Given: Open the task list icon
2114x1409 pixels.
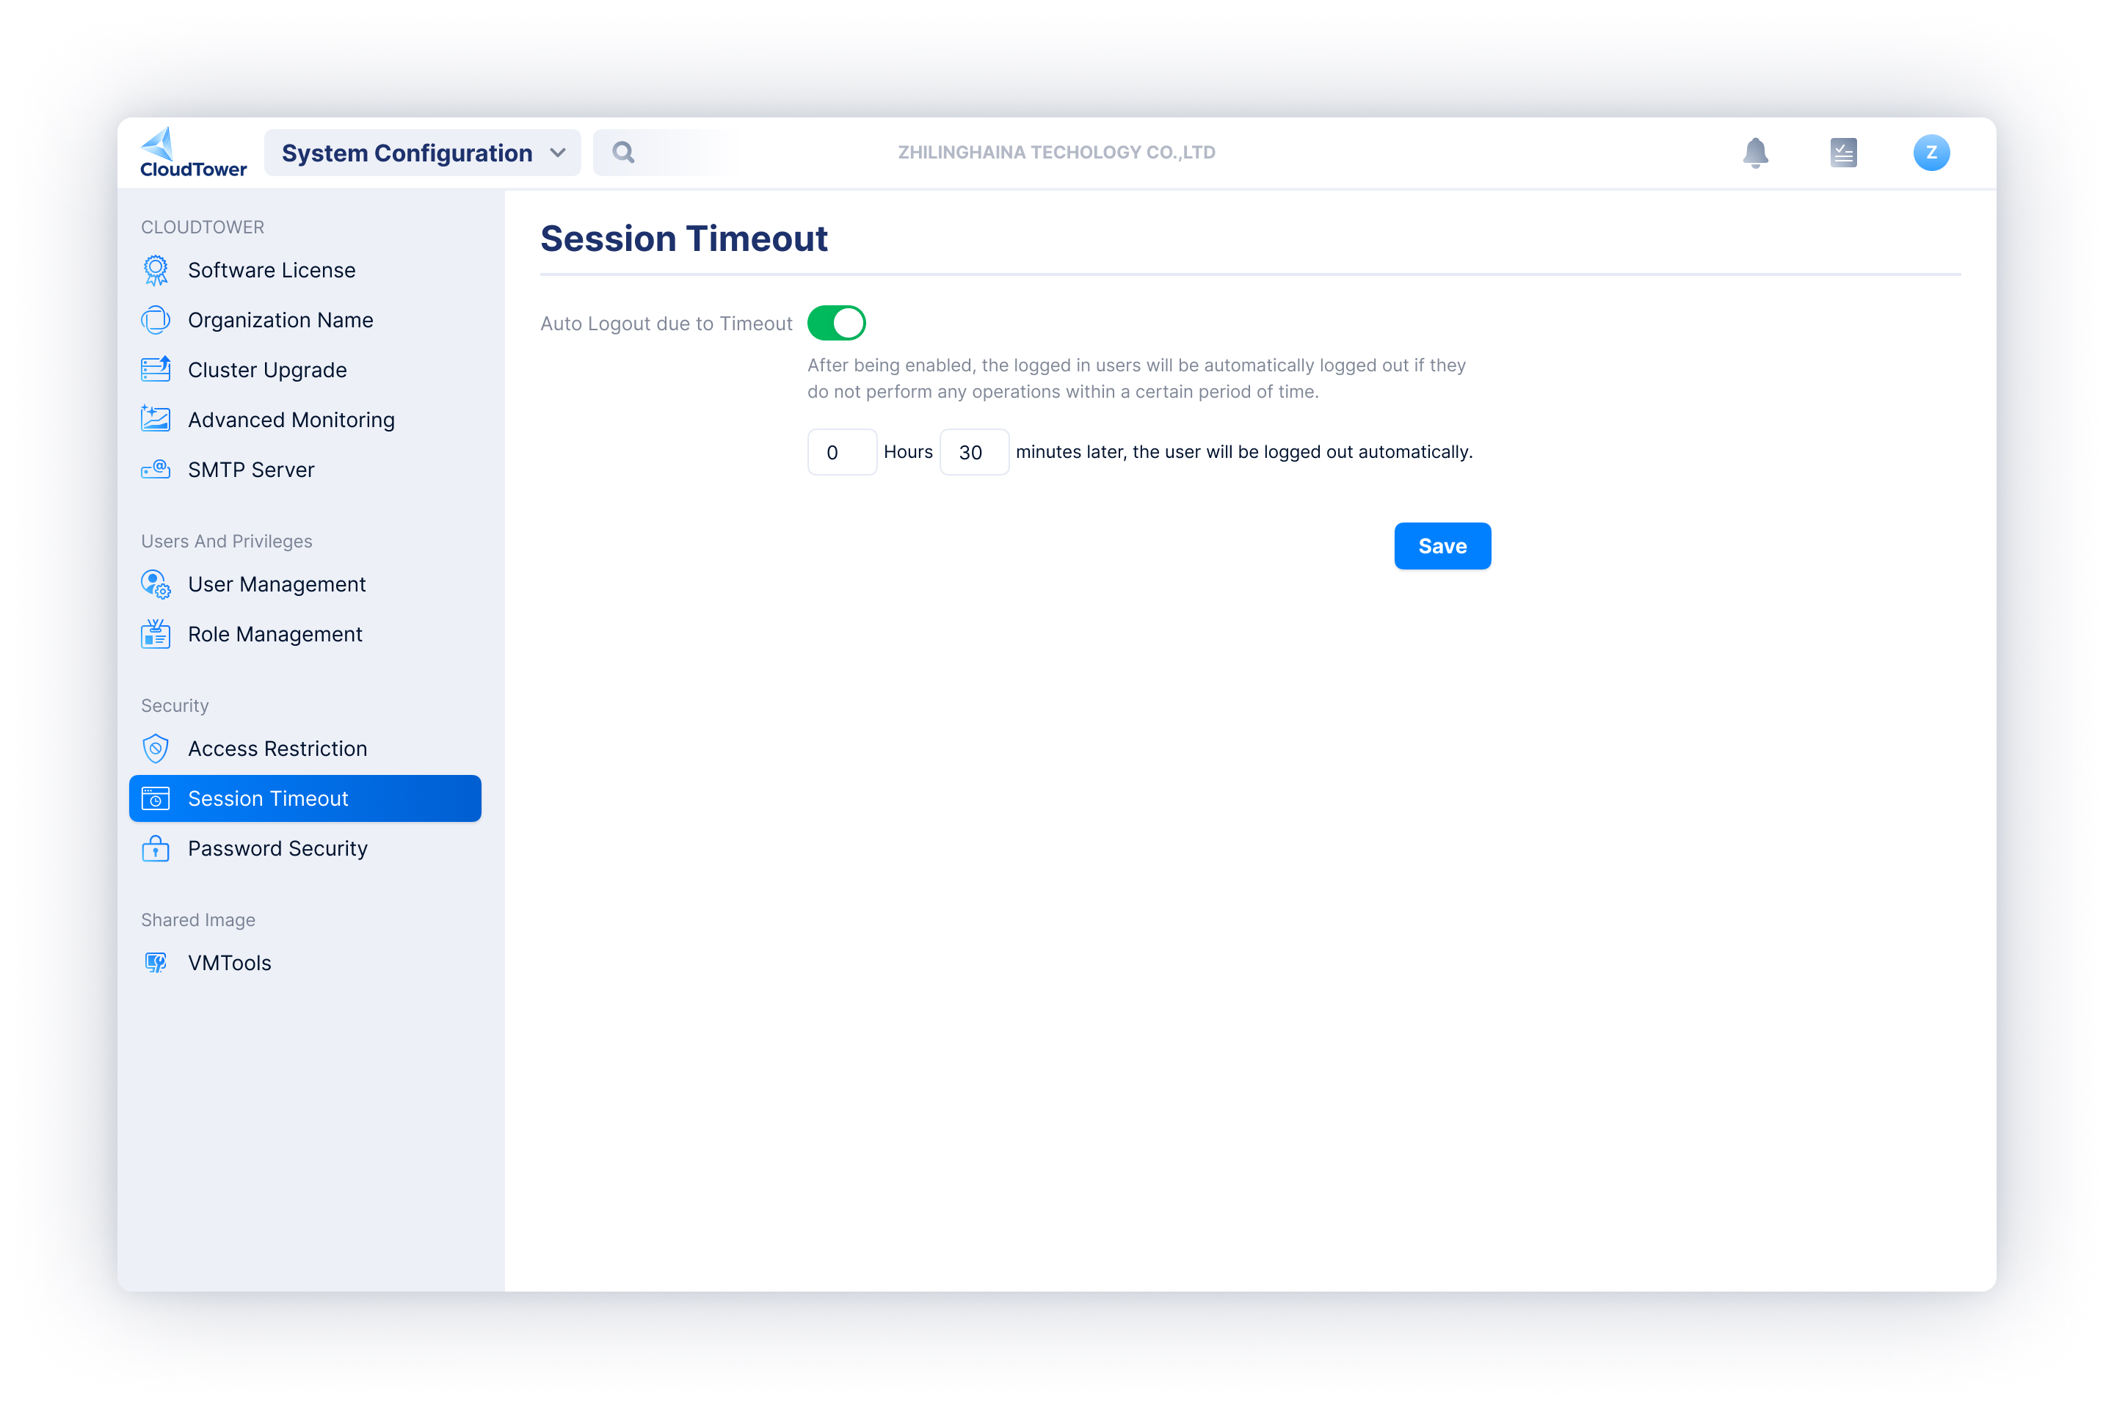Looking at the screenshot, I should (1843, 153).
